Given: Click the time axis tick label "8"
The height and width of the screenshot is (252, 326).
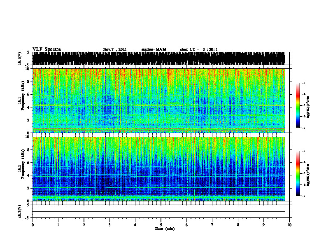Looking at the screenshot, I should coord(238,225).
